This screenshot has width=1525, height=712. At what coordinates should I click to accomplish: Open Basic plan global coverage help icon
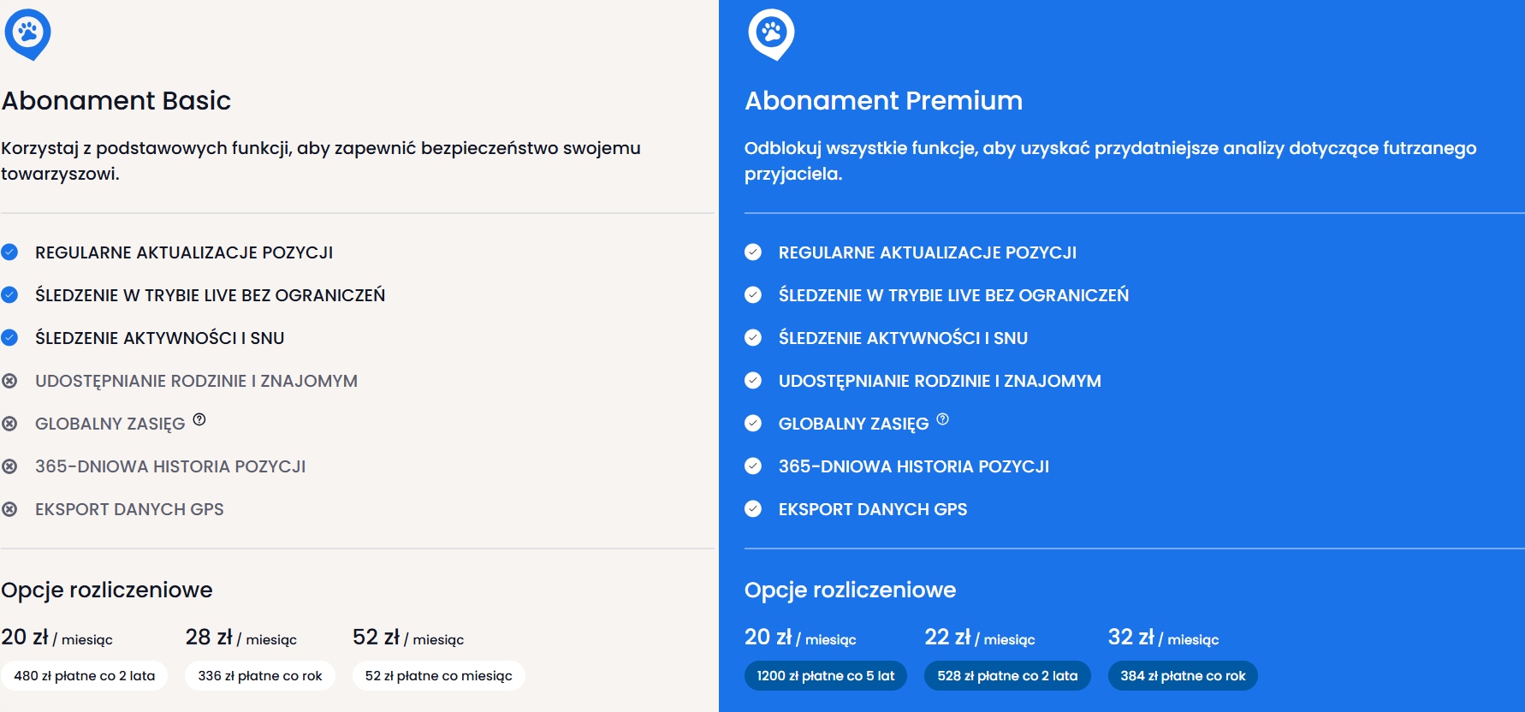199,419
